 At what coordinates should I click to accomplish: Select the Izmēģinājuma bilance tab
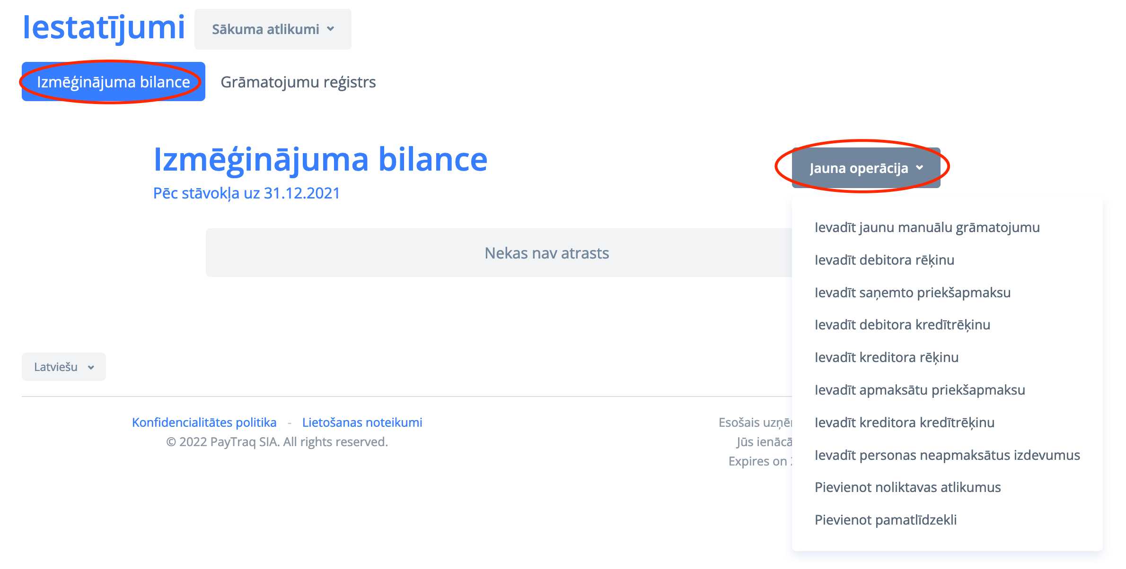point(113,82)
